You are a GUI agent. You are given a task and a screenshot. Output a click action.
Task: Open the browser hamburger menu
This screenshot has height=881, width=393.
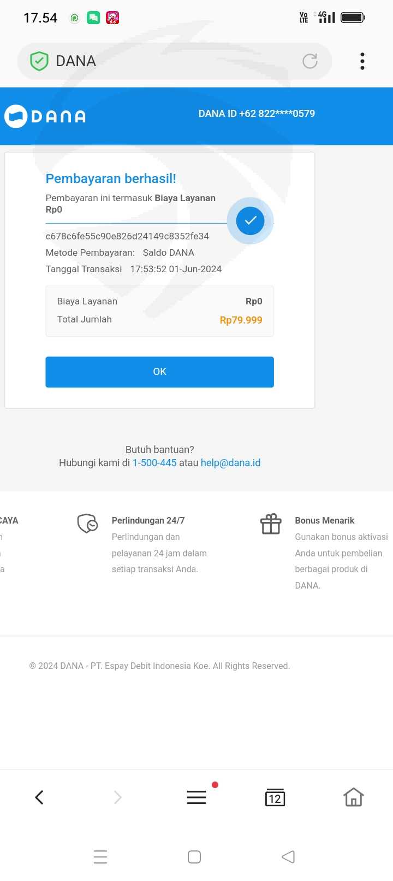[196, 797]
